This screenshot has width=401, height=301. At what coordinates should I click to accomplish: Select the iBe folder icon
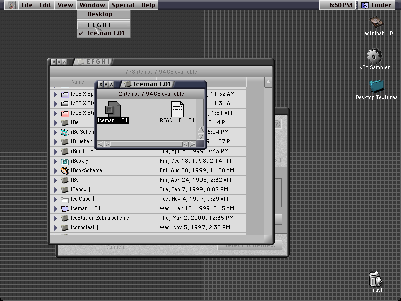pyautogui.click(x=65, y=122)
